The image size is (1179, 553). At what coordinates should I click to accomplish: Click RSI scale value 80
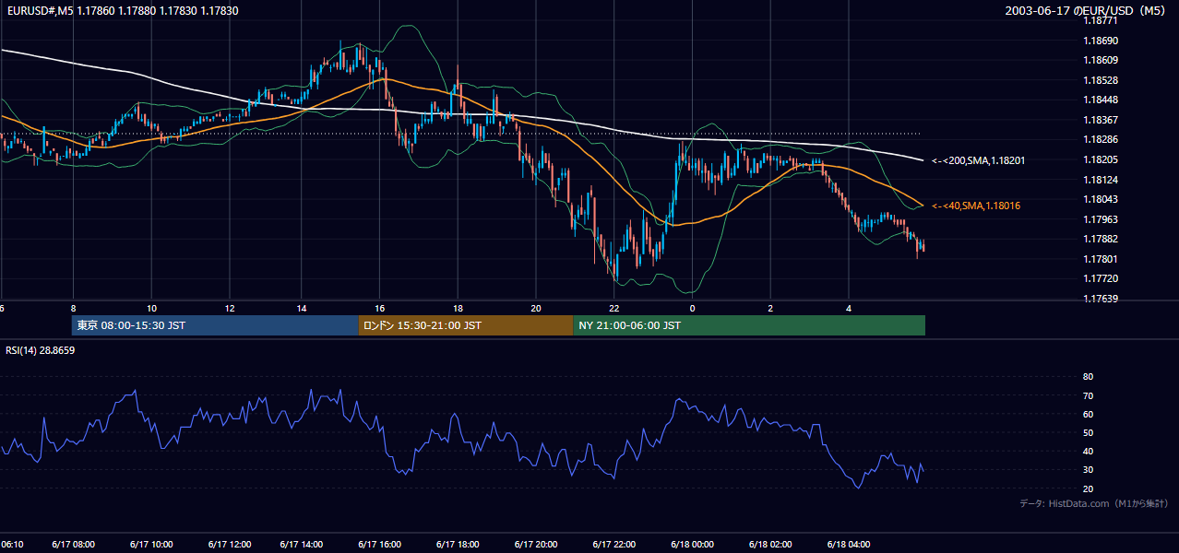coord(1088,377)
